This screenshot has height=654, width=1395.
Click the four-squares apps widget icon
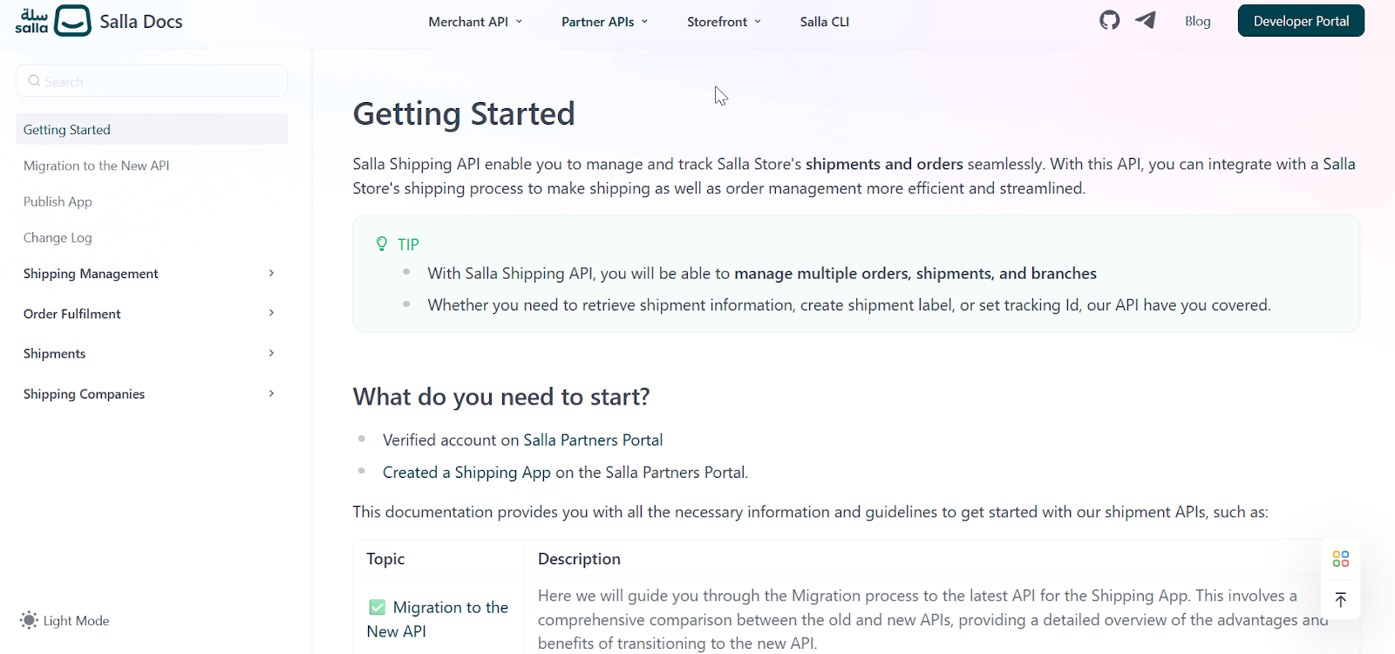click(x=1341, y=559)
